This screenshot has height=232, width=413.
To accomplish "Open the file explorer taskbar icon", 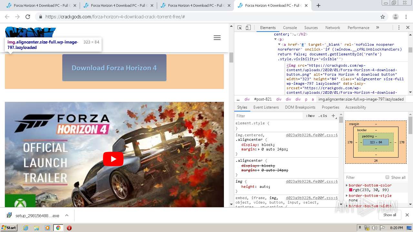I will click(x=36, y=228).
